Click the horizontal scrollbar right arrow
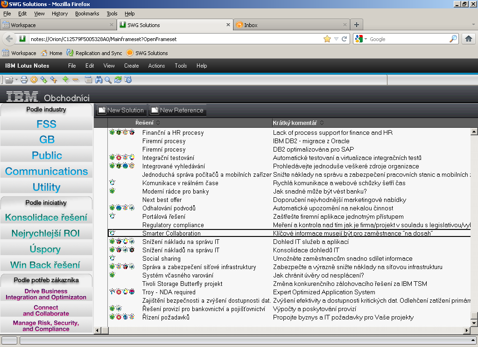478x347 pixels. click(467, 330)
